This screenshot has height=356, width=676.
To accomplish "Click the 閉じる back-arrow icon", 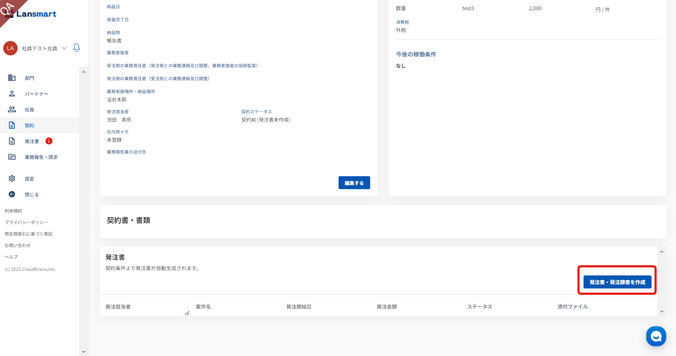I will click(12, 194).
